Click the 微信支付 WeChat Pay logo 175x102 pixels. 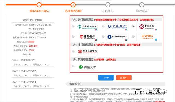(87, 67)
